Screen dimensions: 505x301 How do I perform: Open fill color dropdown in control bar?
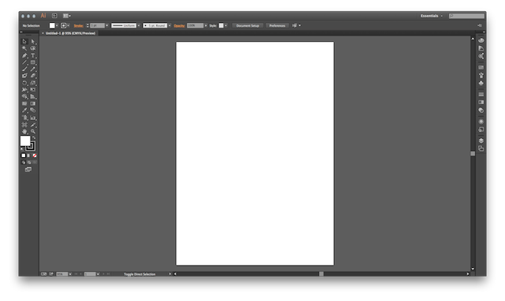pos(57,25)
